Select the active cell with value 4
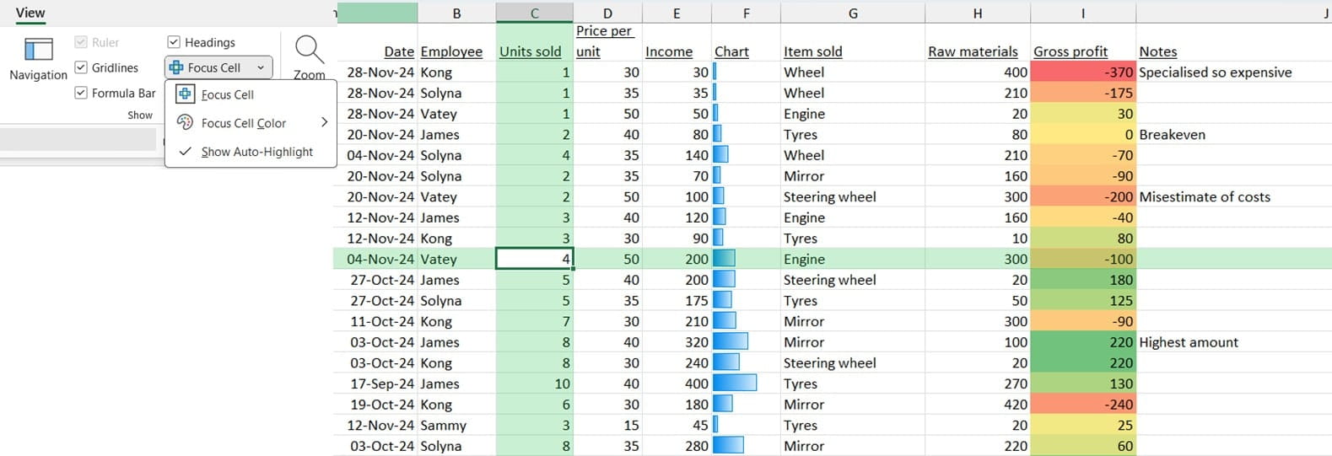 (x=534, y=259)
